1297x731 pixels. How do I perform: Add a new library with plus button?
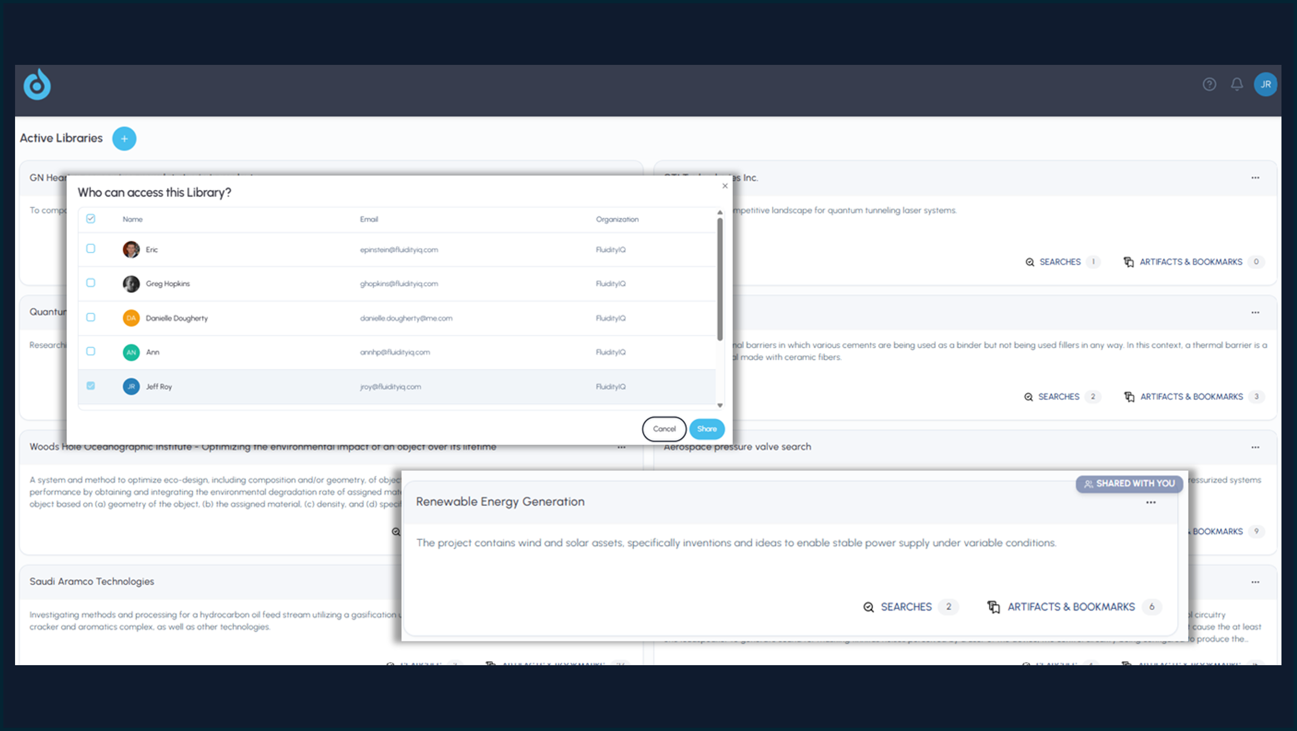click(x=124, y=139)
